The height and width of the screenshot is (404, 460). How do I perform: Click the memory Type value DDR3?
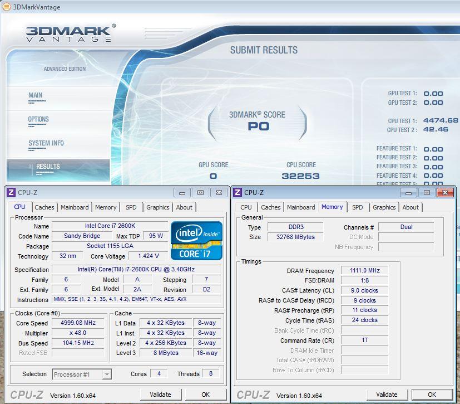(x=295, y=227)
